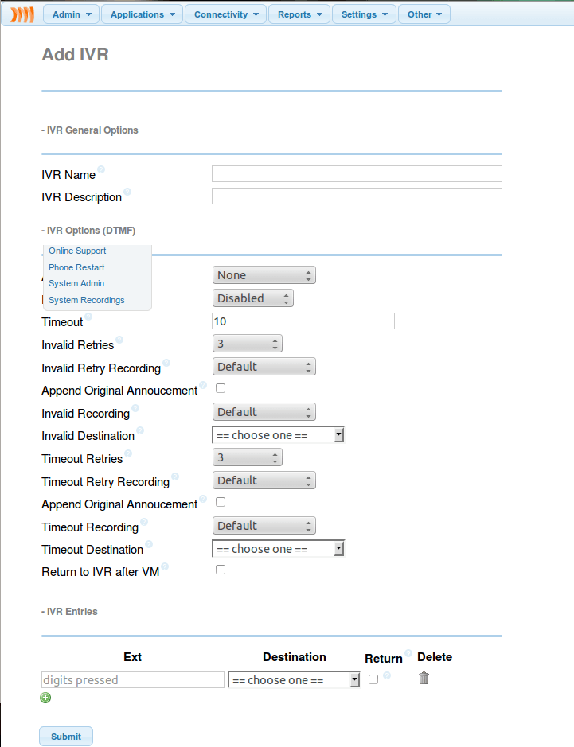Check the Return checkbox in the IVR entry row
Screen dimensions: 574x747
tap(373, 679)
